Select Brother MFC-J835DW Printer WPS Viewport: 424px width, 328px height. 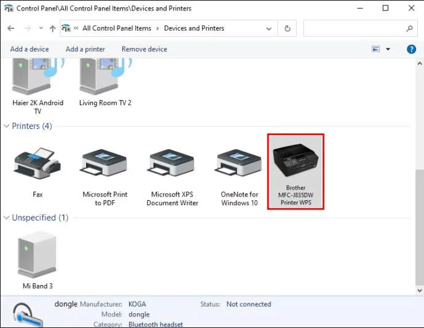point(296,171)
